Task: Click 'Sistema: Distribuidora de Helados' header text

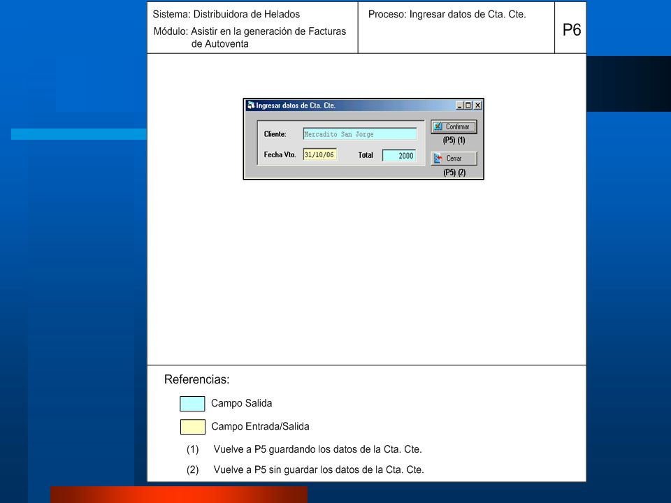Action: [x=226, y=14]
